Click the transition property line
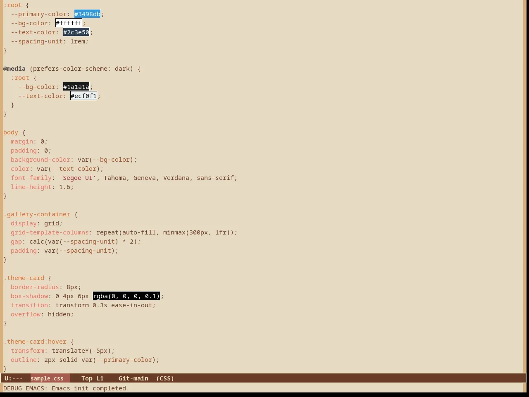The height and width of the screenshot is (397, 529). click(x=83, y=305)
